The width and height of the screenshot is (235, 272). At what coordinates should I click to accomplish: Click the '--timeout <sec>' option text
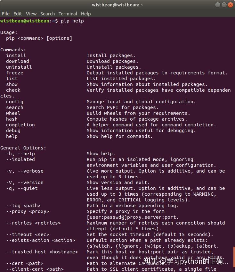28,234
